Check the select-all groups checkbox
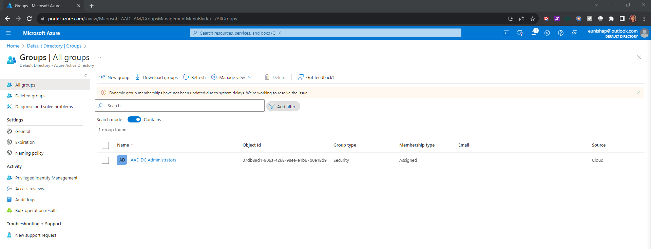Screen dimensions: 651x249 click(106, 145)
